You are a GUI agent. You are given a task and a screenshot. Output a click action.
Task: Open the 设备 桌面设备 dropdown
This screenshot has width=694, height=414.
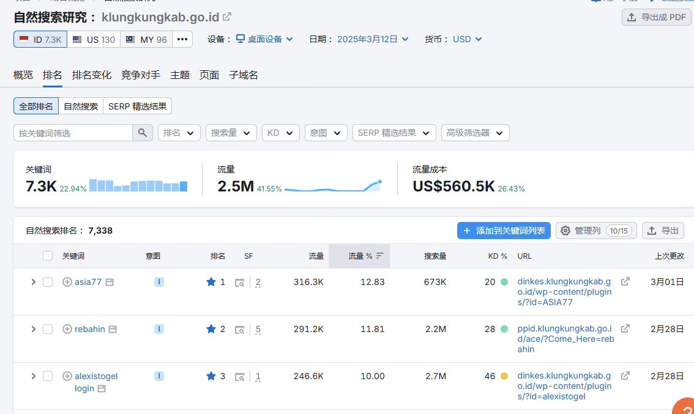[x=264, y=39]
